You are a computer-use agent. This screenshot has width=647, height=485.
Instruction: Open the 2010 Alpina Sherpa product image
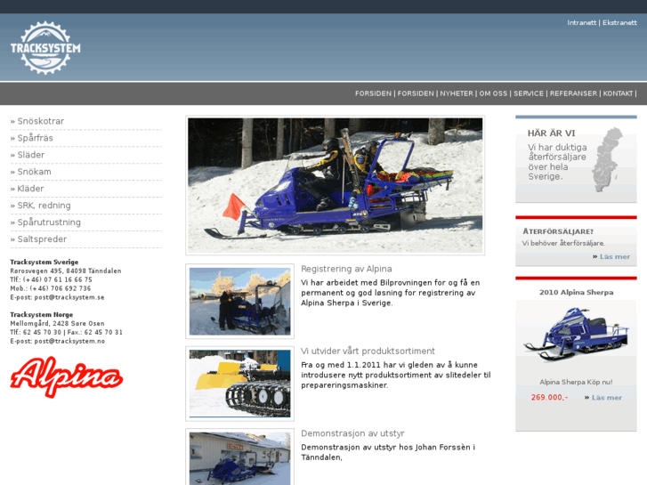pyautogui.click(x=576, y=334)
